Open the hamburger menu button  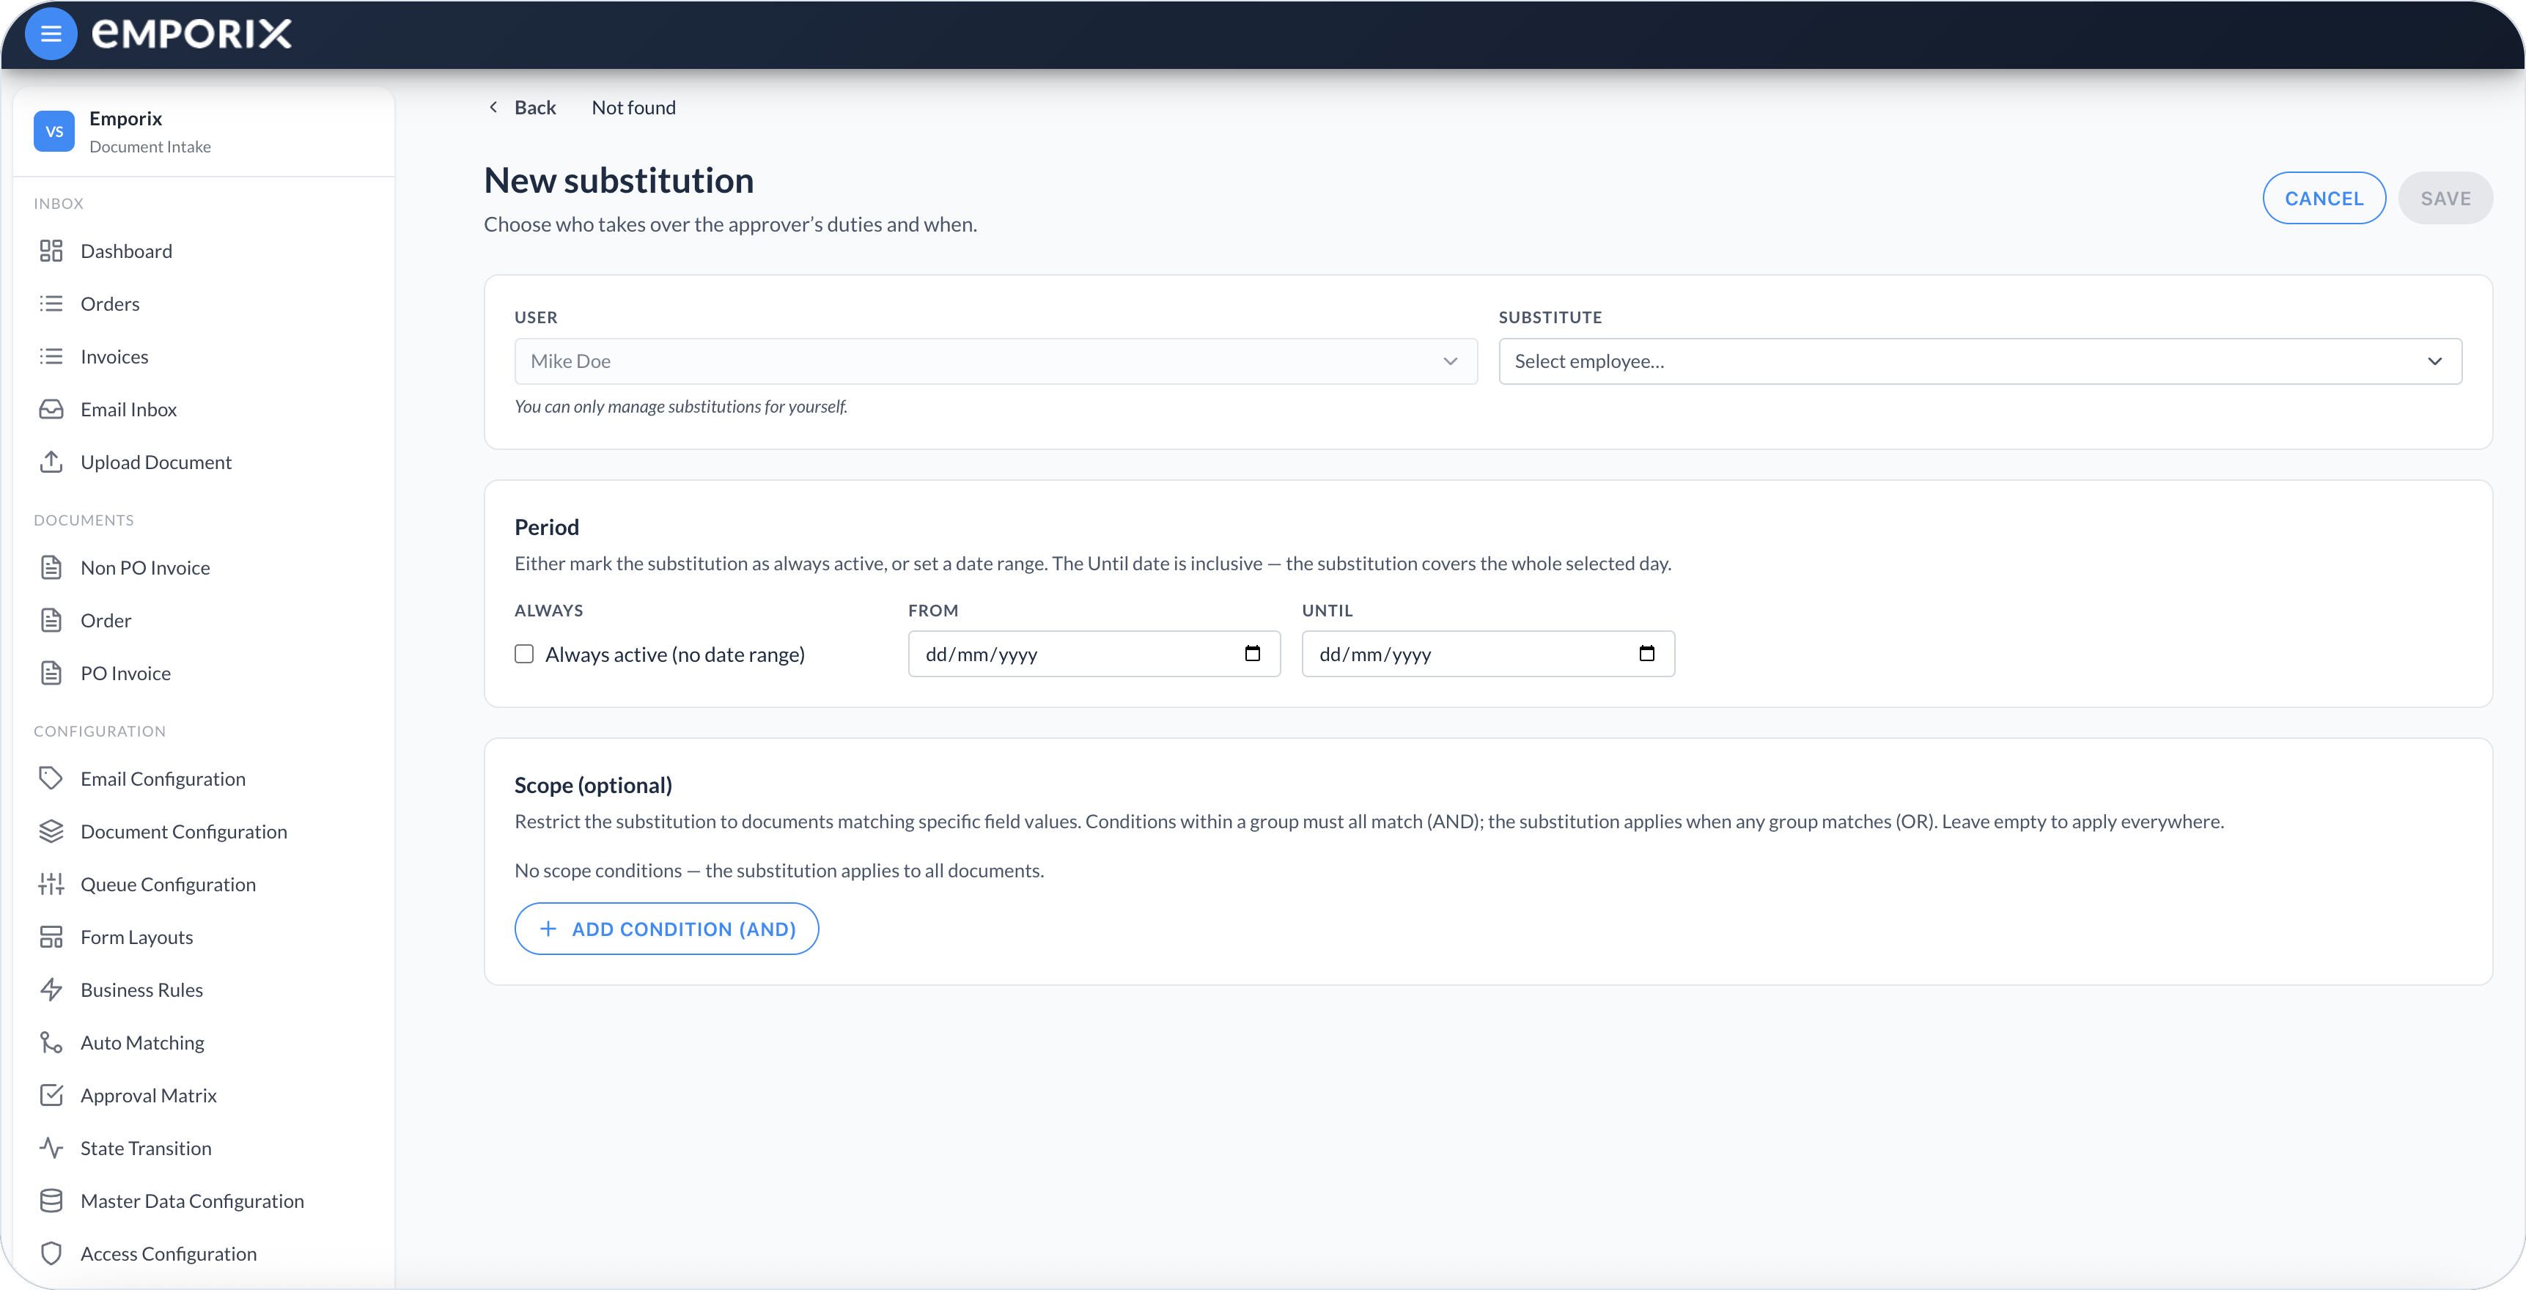[51, 34]
